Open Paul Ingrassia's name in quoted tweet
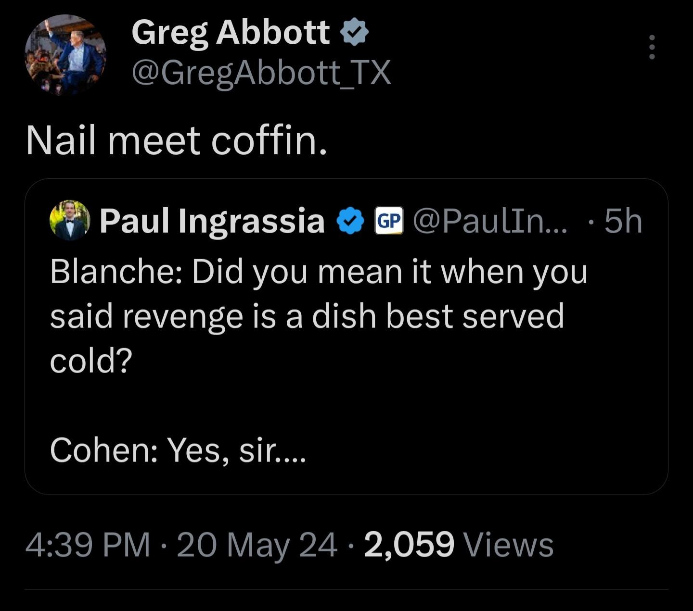The height and width of the screenshot is (611, 693). [212, 221]
